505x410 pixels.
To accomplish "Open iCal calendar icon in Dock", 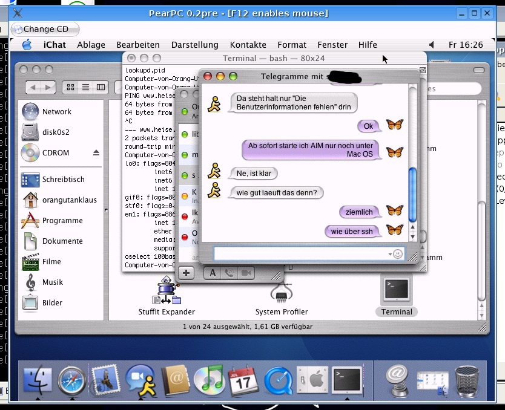I will (243, 381).
